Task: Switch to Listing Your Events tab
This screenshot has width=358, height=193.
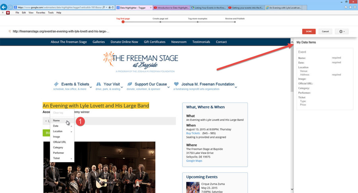Action: click(x=208, y=8)
